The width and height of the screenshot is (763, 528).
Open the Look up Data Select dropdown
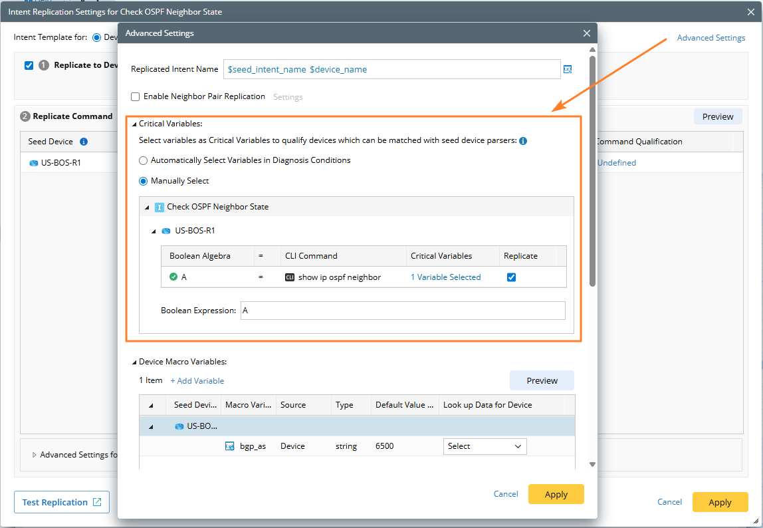(485, 446)
